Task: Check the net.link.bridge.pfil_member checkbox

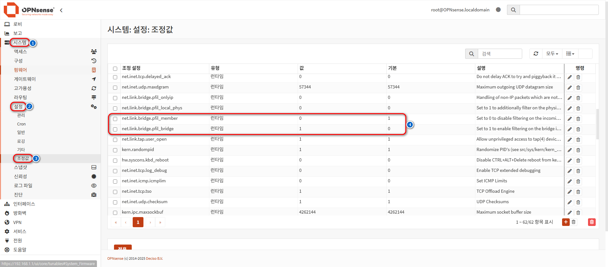Action: click(115, 119)
